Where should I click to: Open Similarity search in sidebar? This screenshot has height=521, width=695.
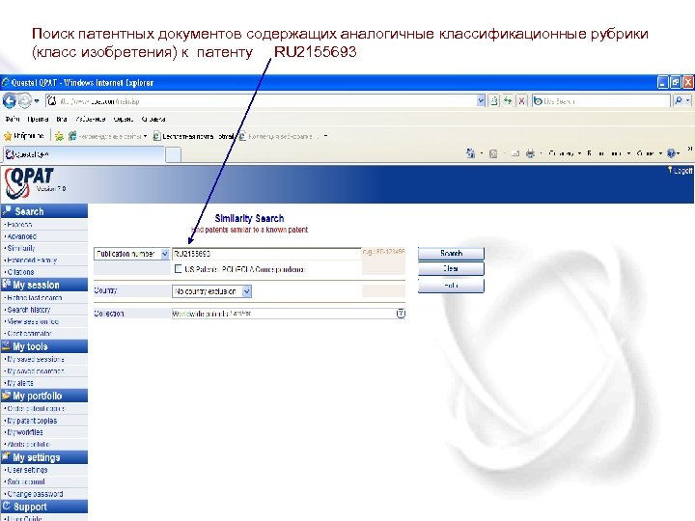(x=20, y=249)
